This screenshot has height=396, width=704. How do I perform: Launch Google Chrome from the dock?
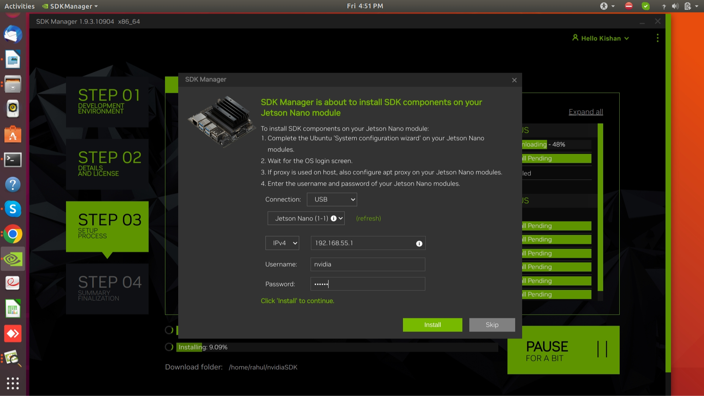point(13,234)
